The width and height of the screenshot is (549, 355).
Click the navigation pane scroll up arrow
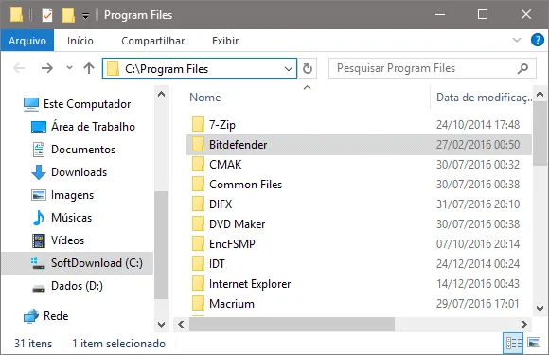[x=162, y=94]
